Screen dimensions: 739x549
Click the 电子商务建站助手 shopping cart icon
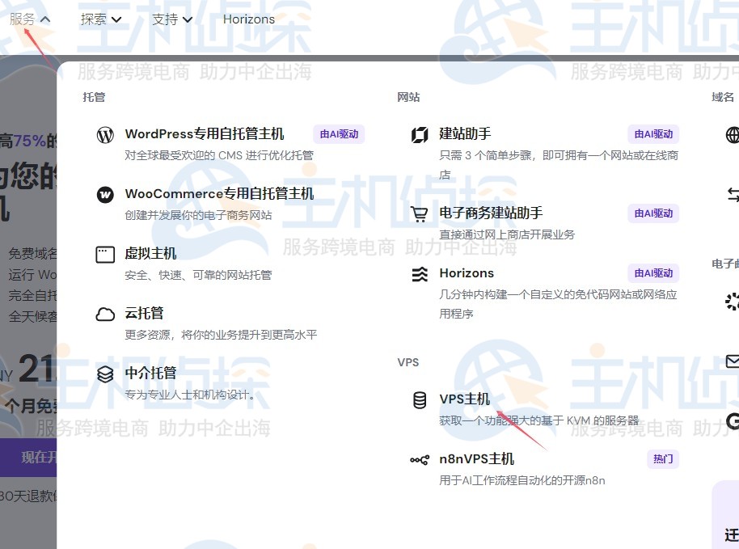click(420, 214)
